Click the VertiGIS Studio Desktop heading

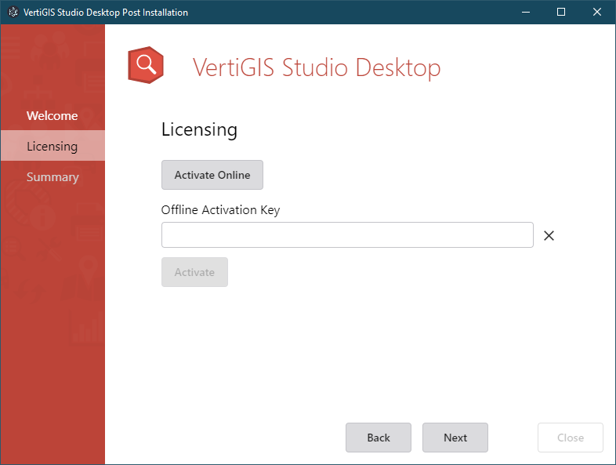[317, 67]
